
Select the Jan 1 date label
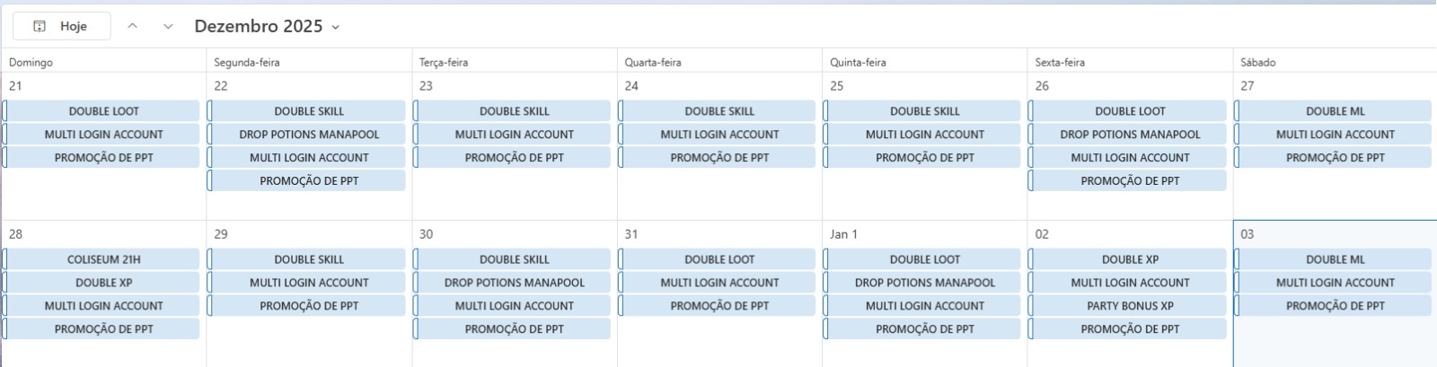click(844, 234)
